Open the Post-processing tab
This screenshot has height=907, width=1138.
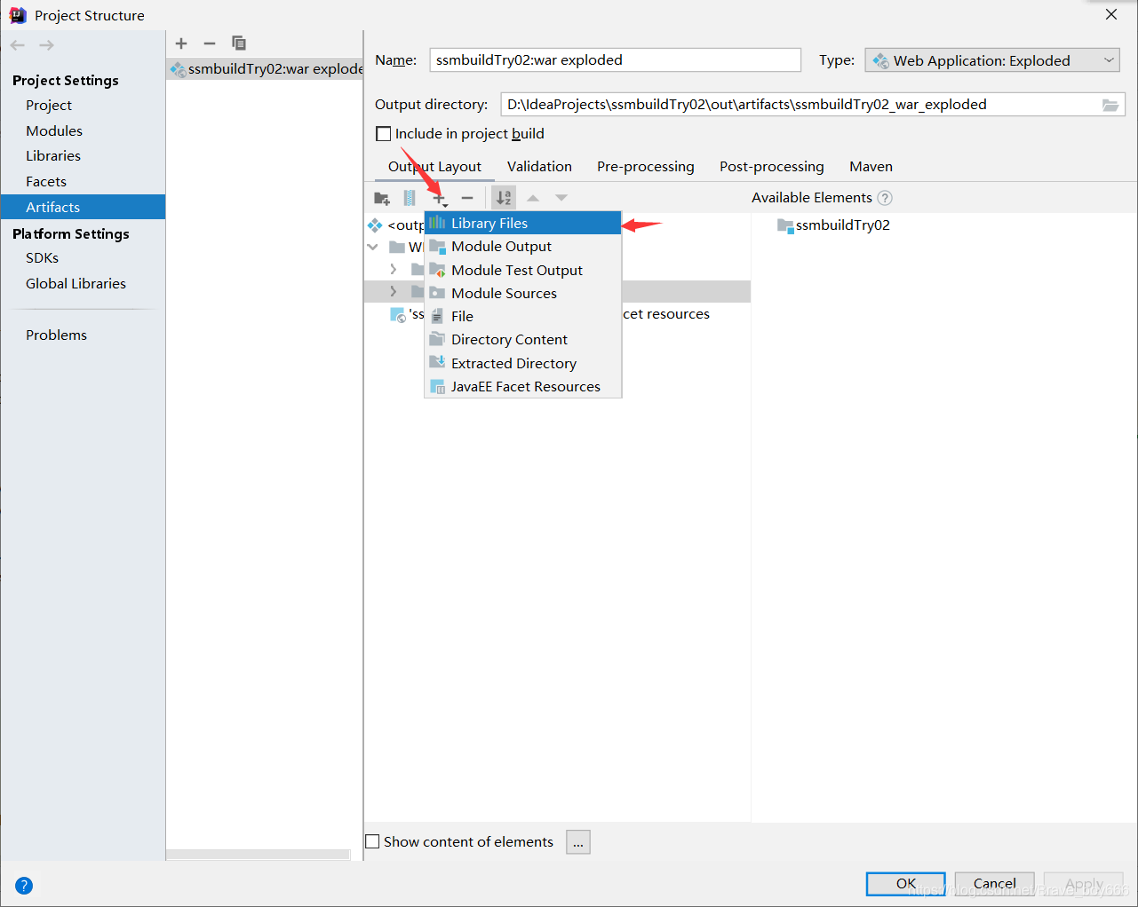coord(772,167)
